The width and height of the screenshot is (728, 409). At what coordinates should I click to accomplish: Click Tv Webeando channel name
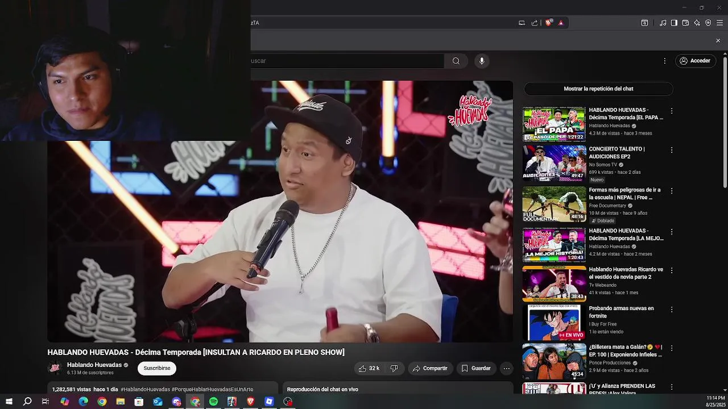click(x=603, y=285)
